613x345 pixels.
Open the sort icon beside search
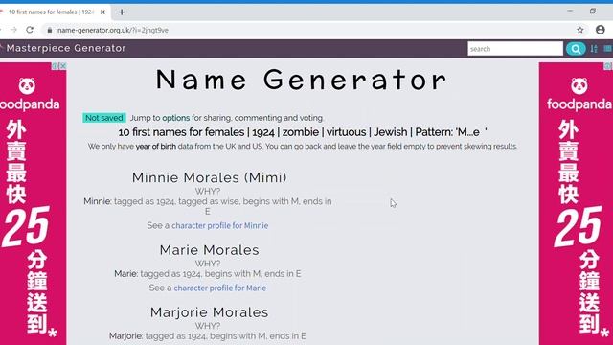click(594, 49)
